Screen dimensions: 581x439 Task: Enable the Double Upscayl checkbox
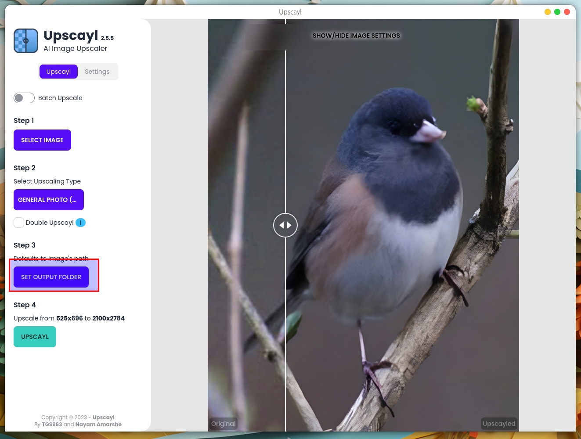click(19, 223)
